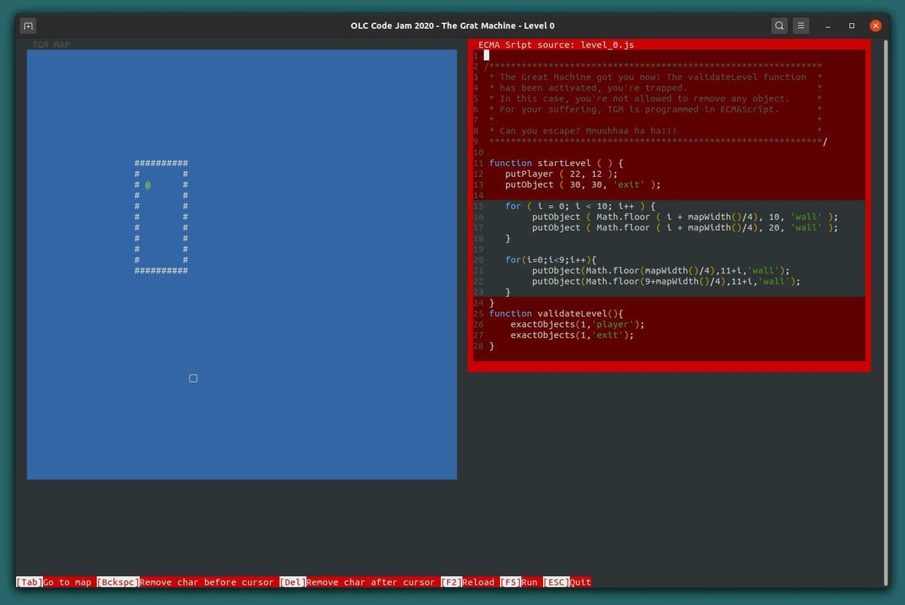
Task: Click the green @ player symbol
Action: pos(148,185)
